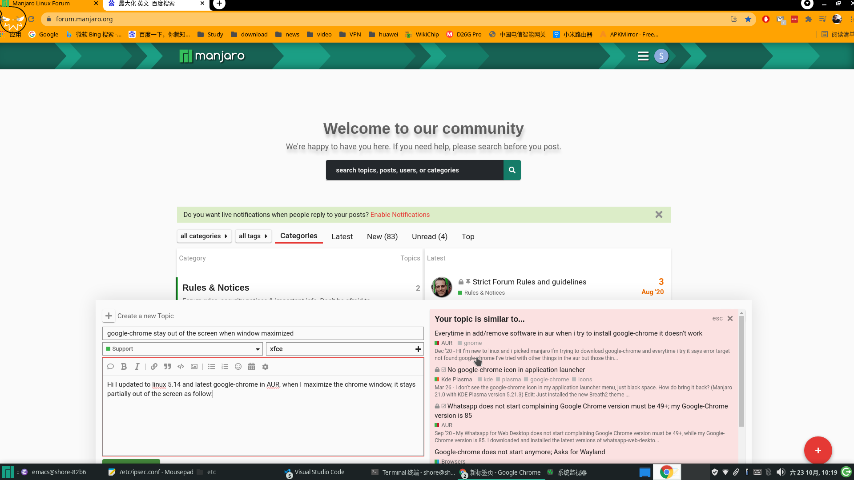This screenshot has width=854, height=480.
Task: Open composer options gear menu
Action: point(265,367)
